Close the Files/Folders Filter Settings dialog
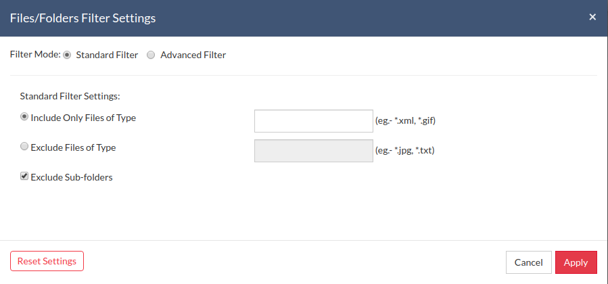608x284 pixels. click(592, 17)
